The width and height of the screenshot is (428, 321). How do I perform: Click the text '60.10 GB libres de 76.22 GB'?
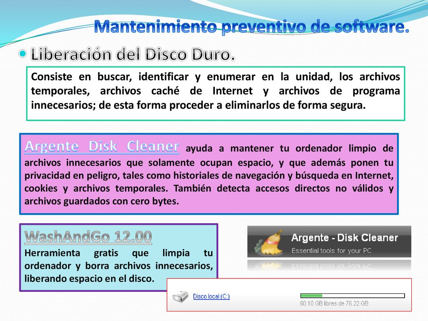pyautogui.click(x=334, y=303)
